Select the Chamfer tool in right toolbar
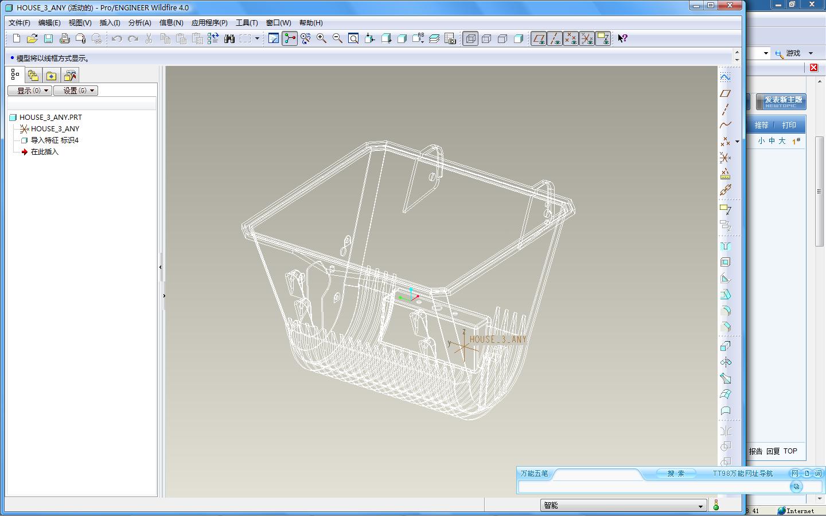Image resolution: width=826 pixels, height=516 pixels. tap(726, 327)
